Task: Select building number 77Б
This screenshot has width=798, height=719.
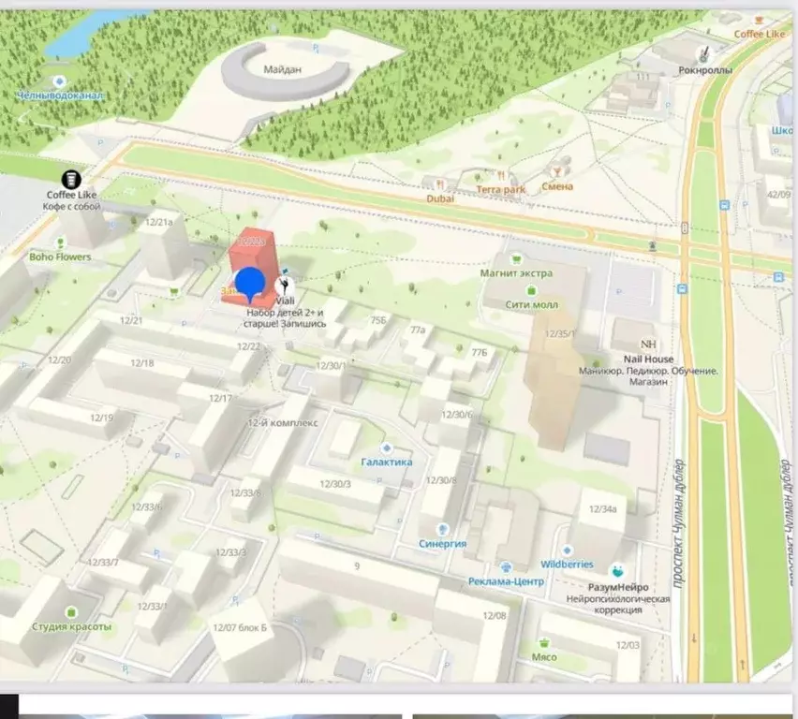Action: pos(479,352)
